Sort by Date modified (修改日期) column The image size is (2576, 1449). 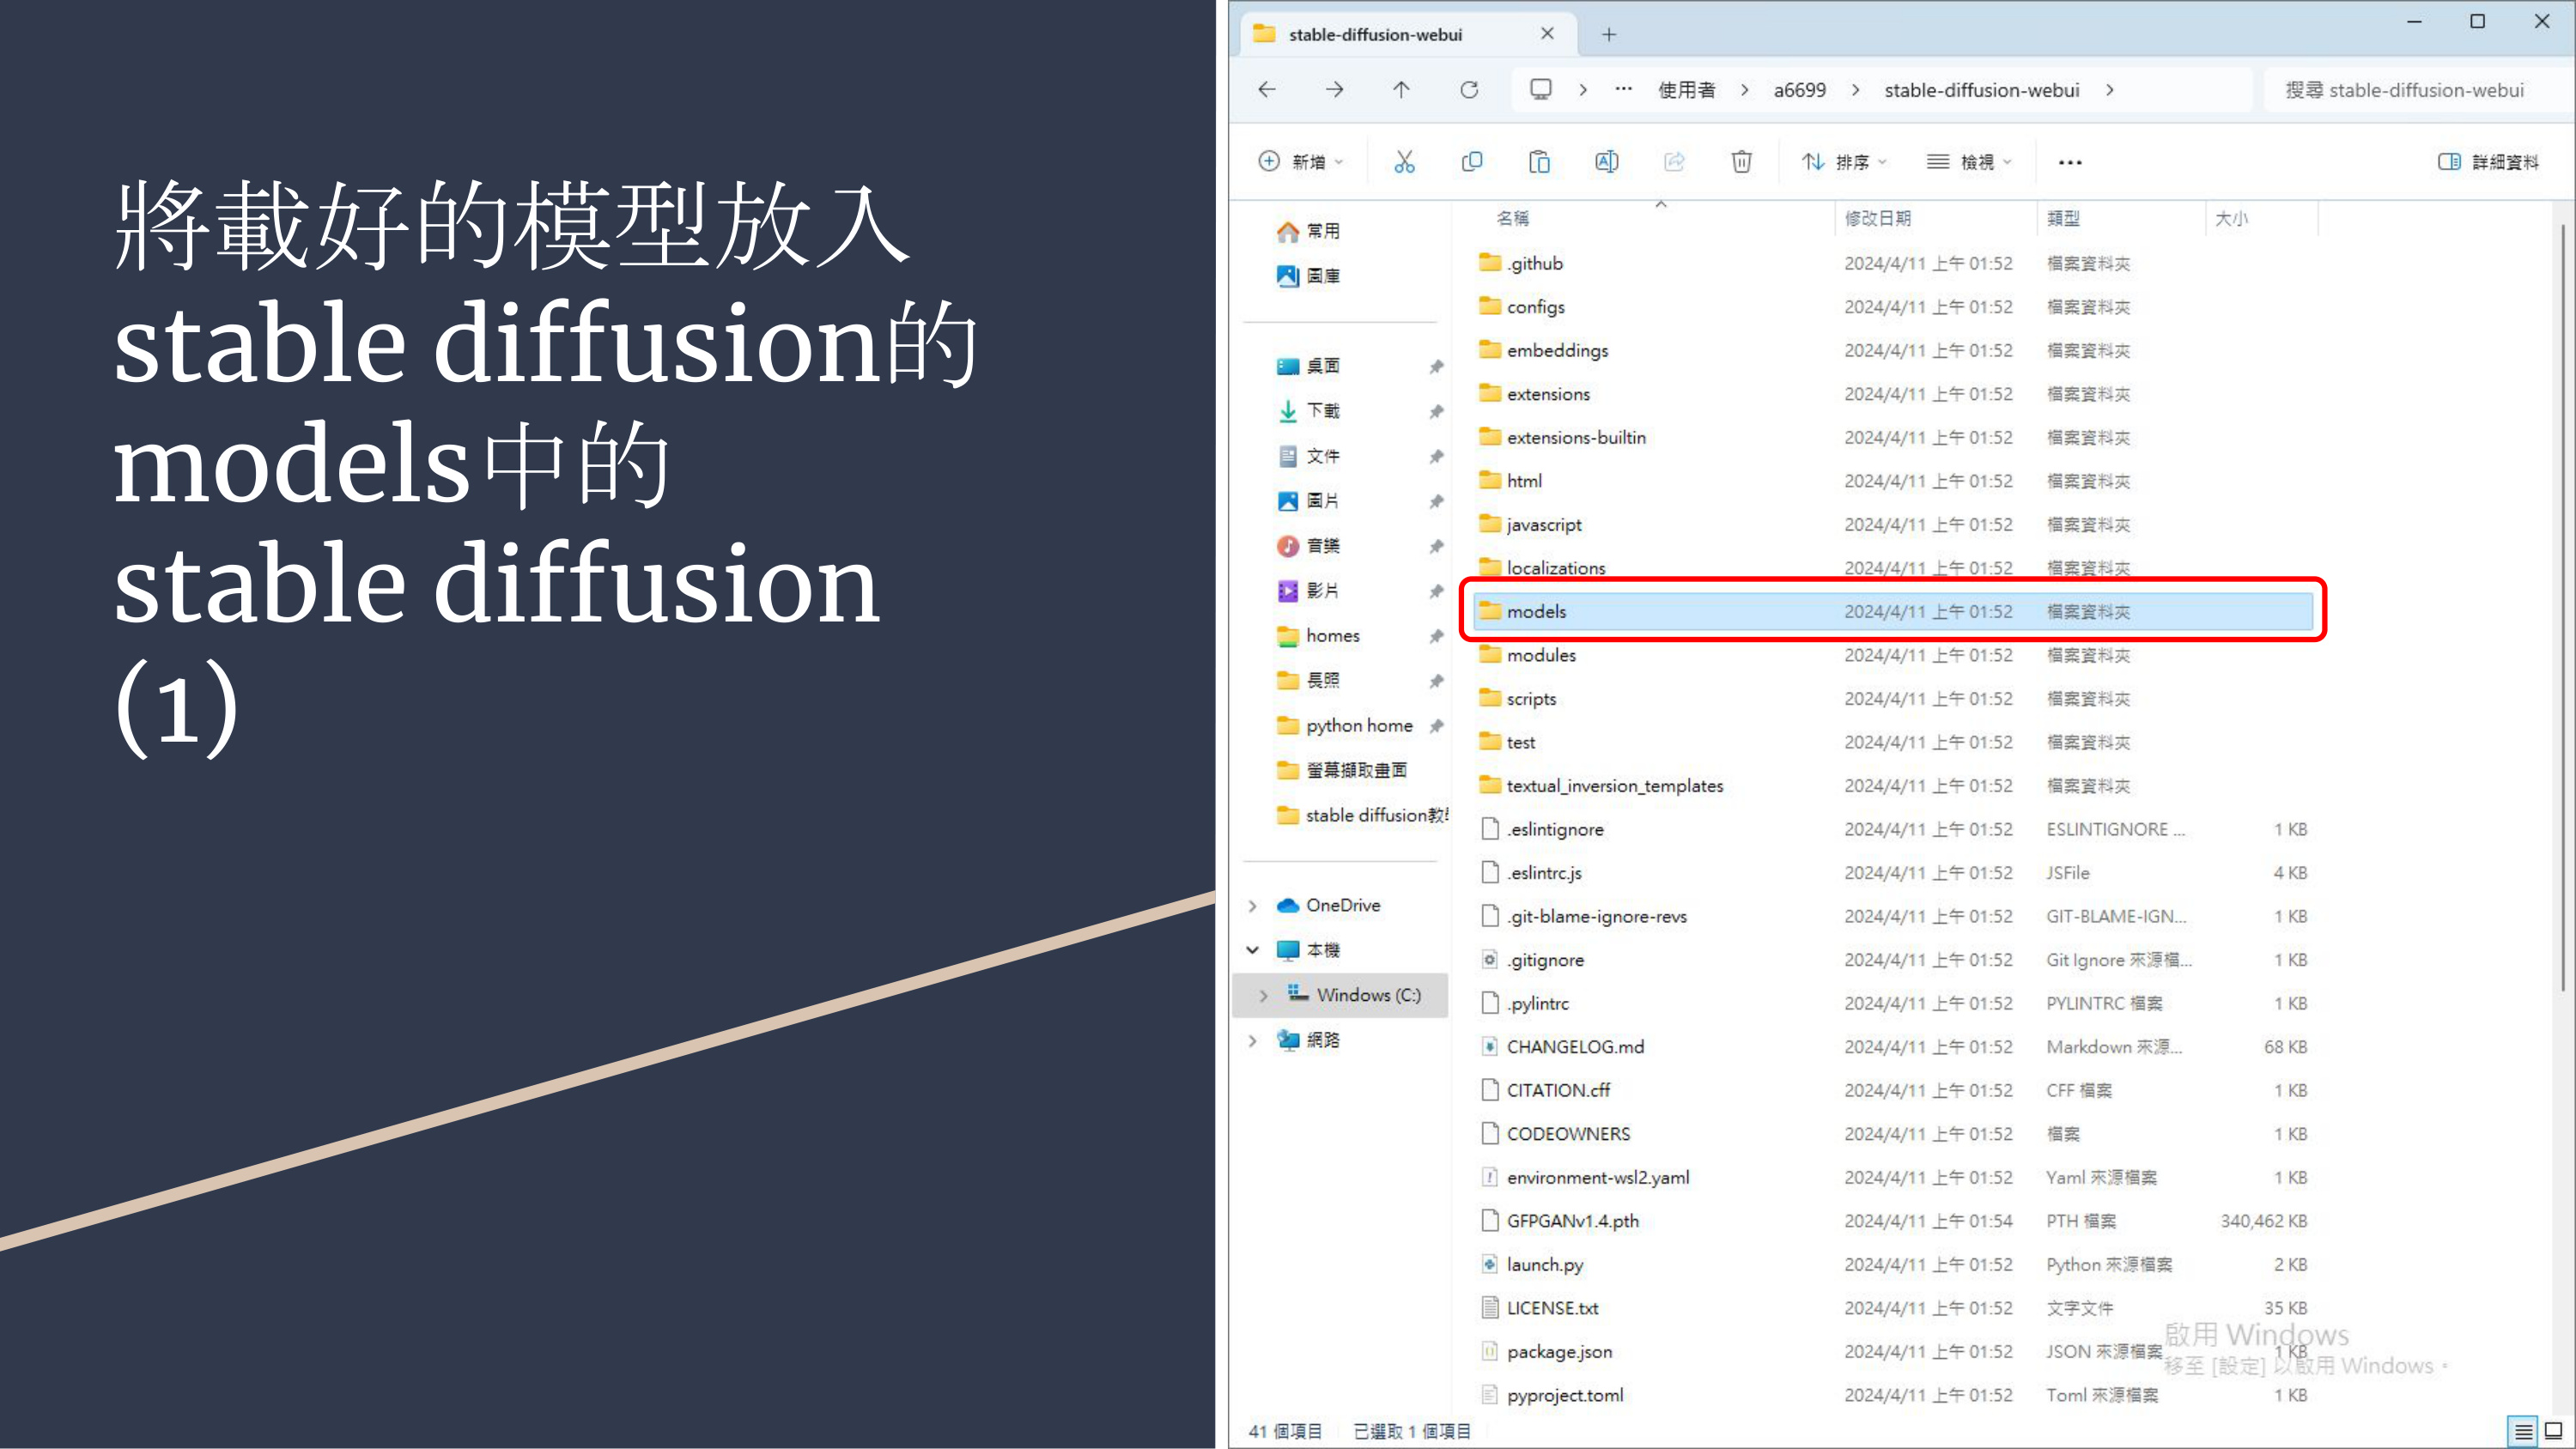pos(1877,218)
